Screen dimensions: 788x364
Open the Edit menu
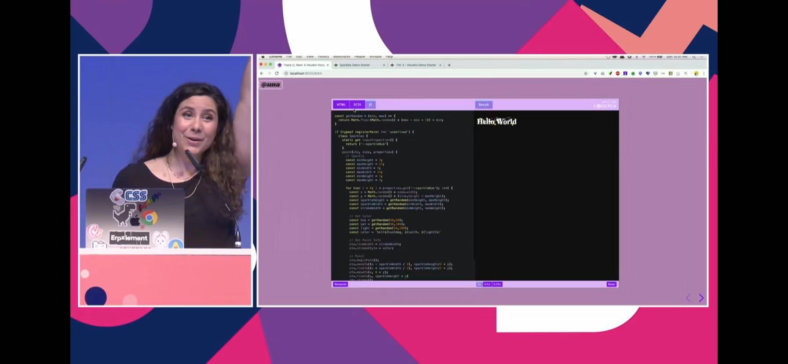299,57
